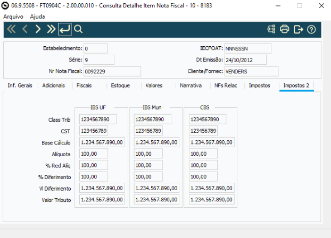The width and height of the screenshot is (331, 238).
Task: Click IBS UF Class Trib field
Action: click(98, 120)
